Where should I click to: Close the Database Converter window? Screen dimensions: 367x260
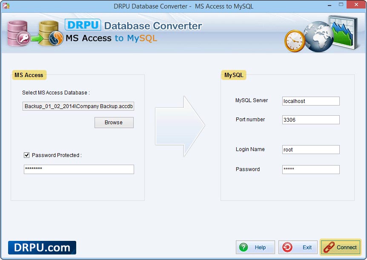356,4
